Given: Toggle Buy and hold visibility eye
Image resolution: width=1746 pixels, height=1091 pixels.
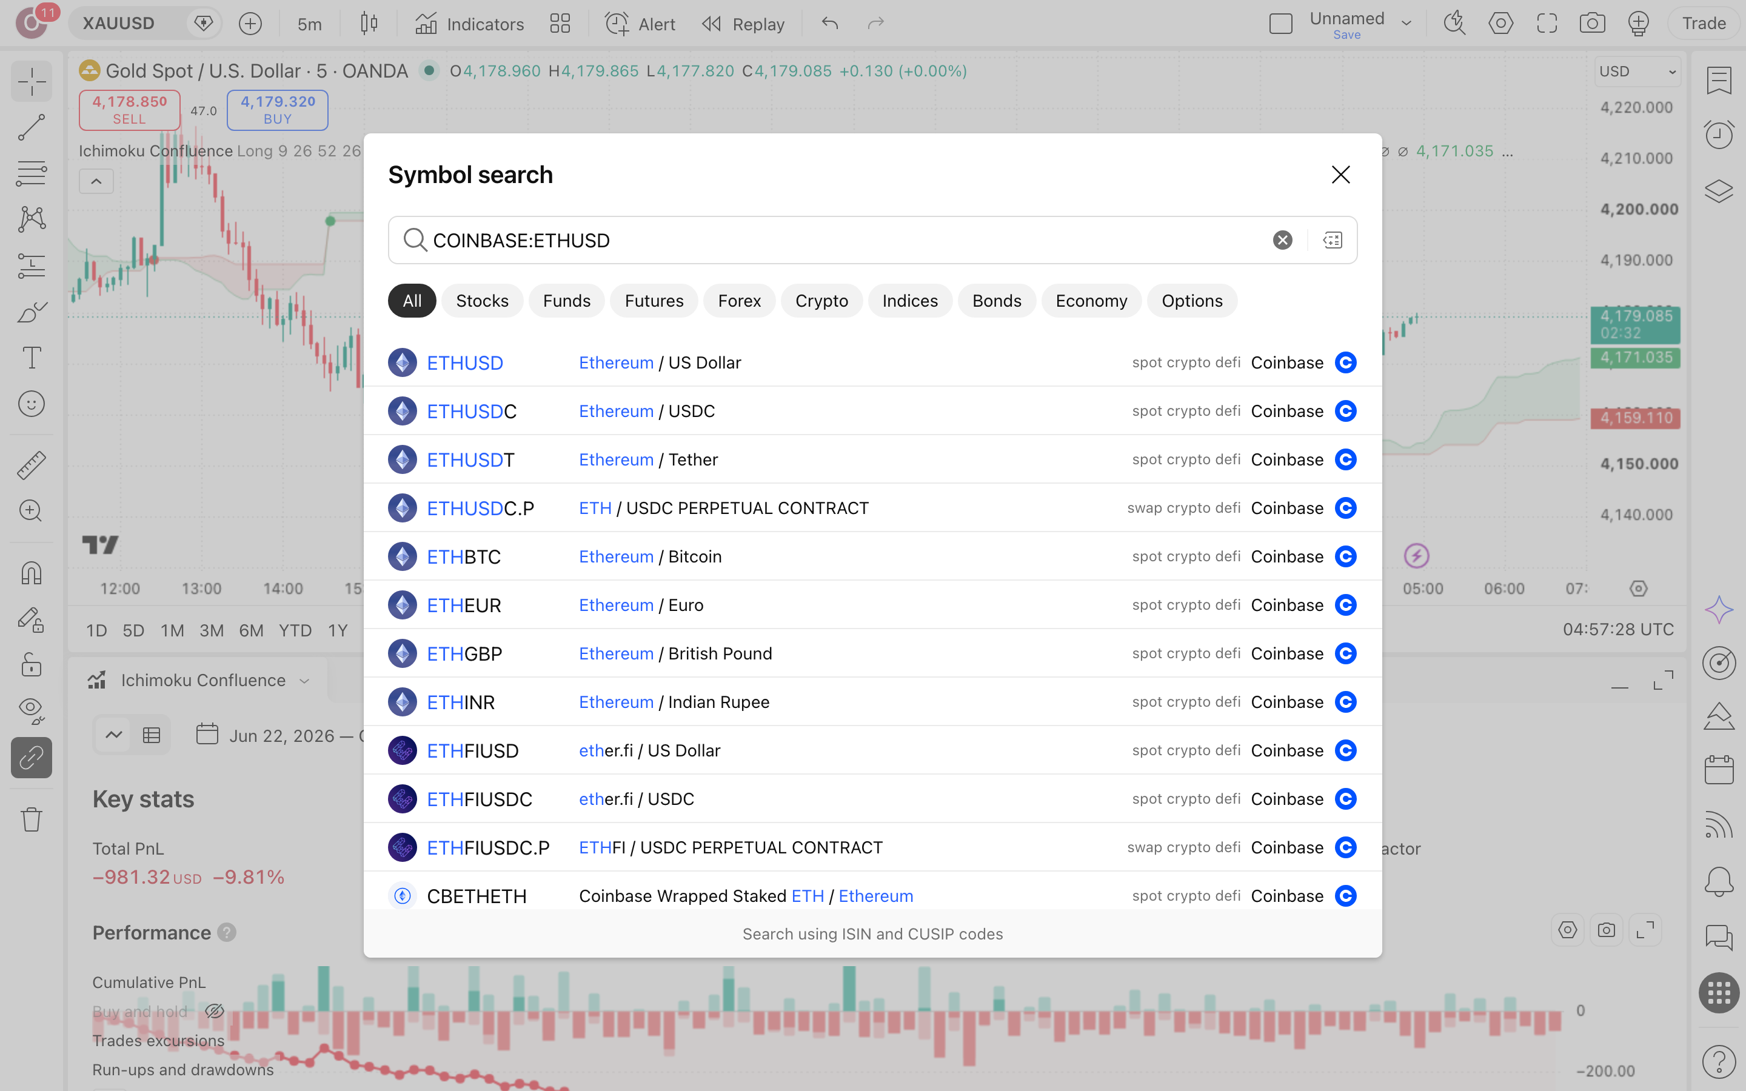Looking at the screenshot, I should pyautogui.click(x=214, y=1012).
